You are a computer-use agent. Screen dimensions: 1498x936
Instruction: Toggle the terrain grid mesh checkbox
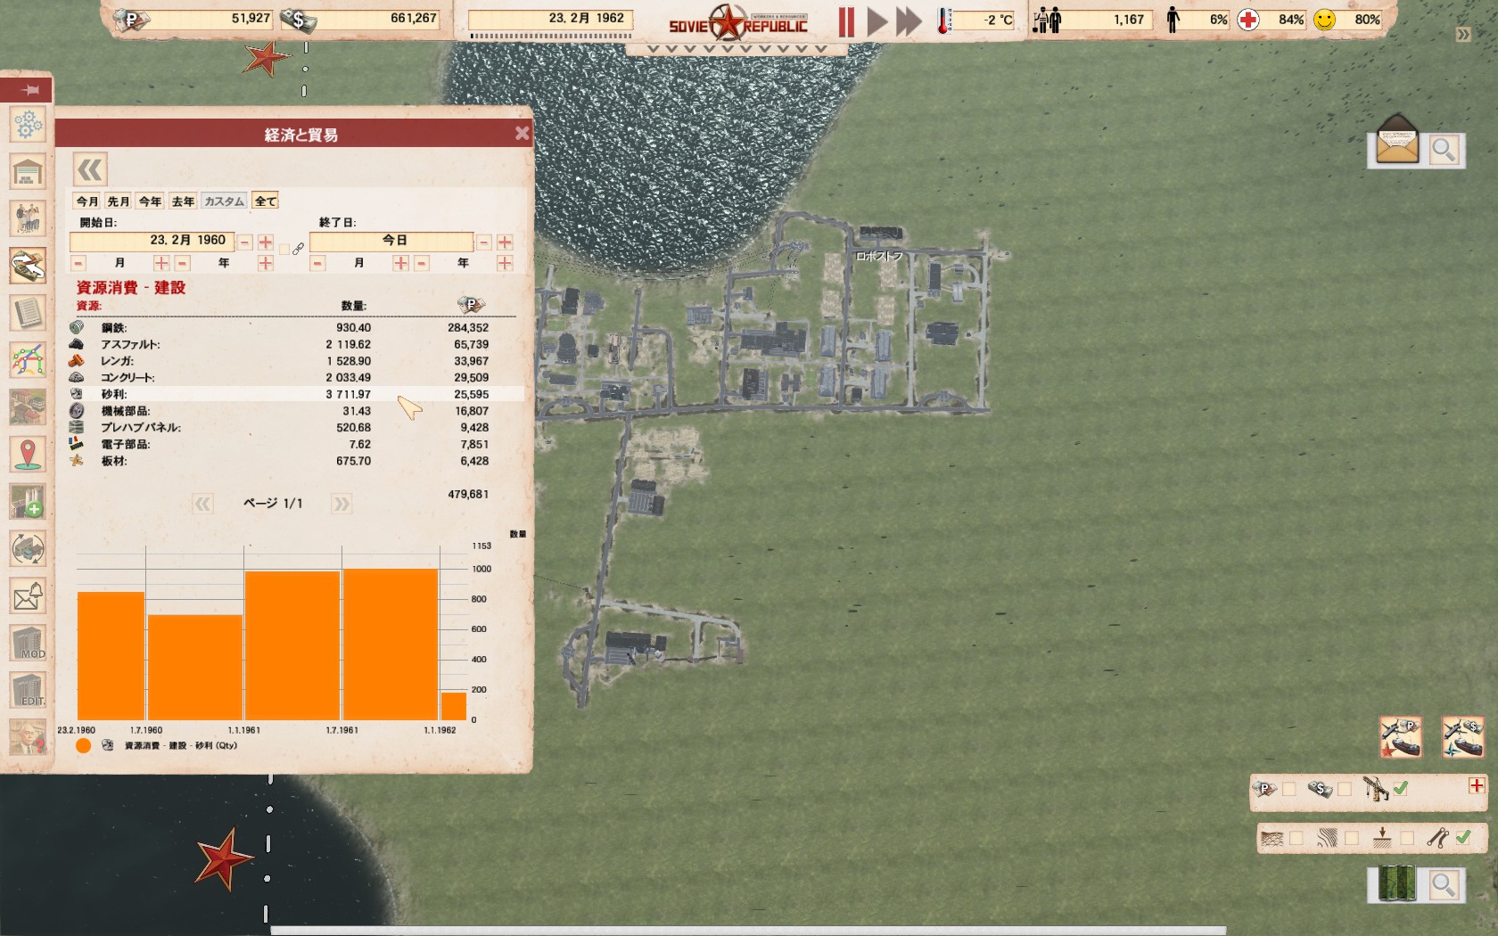(1296, 838)
